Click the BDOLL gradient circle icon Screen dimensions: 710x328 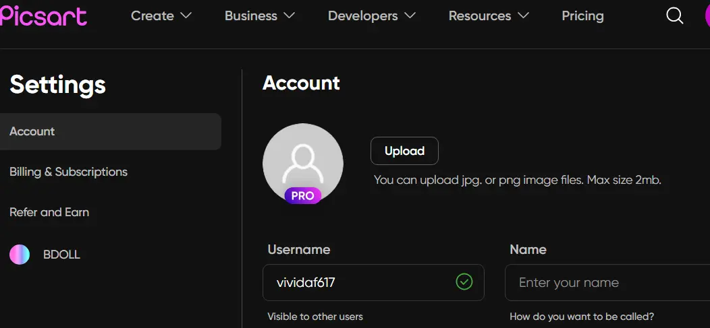[x=20, y=255]
